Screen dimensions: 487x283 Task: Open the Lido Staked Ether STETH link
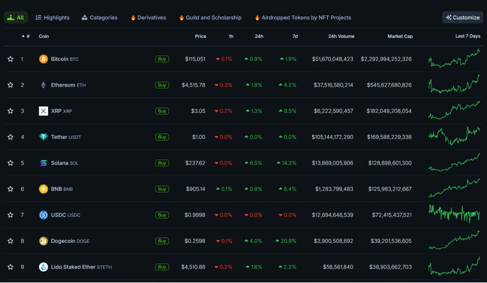(81, 267)
